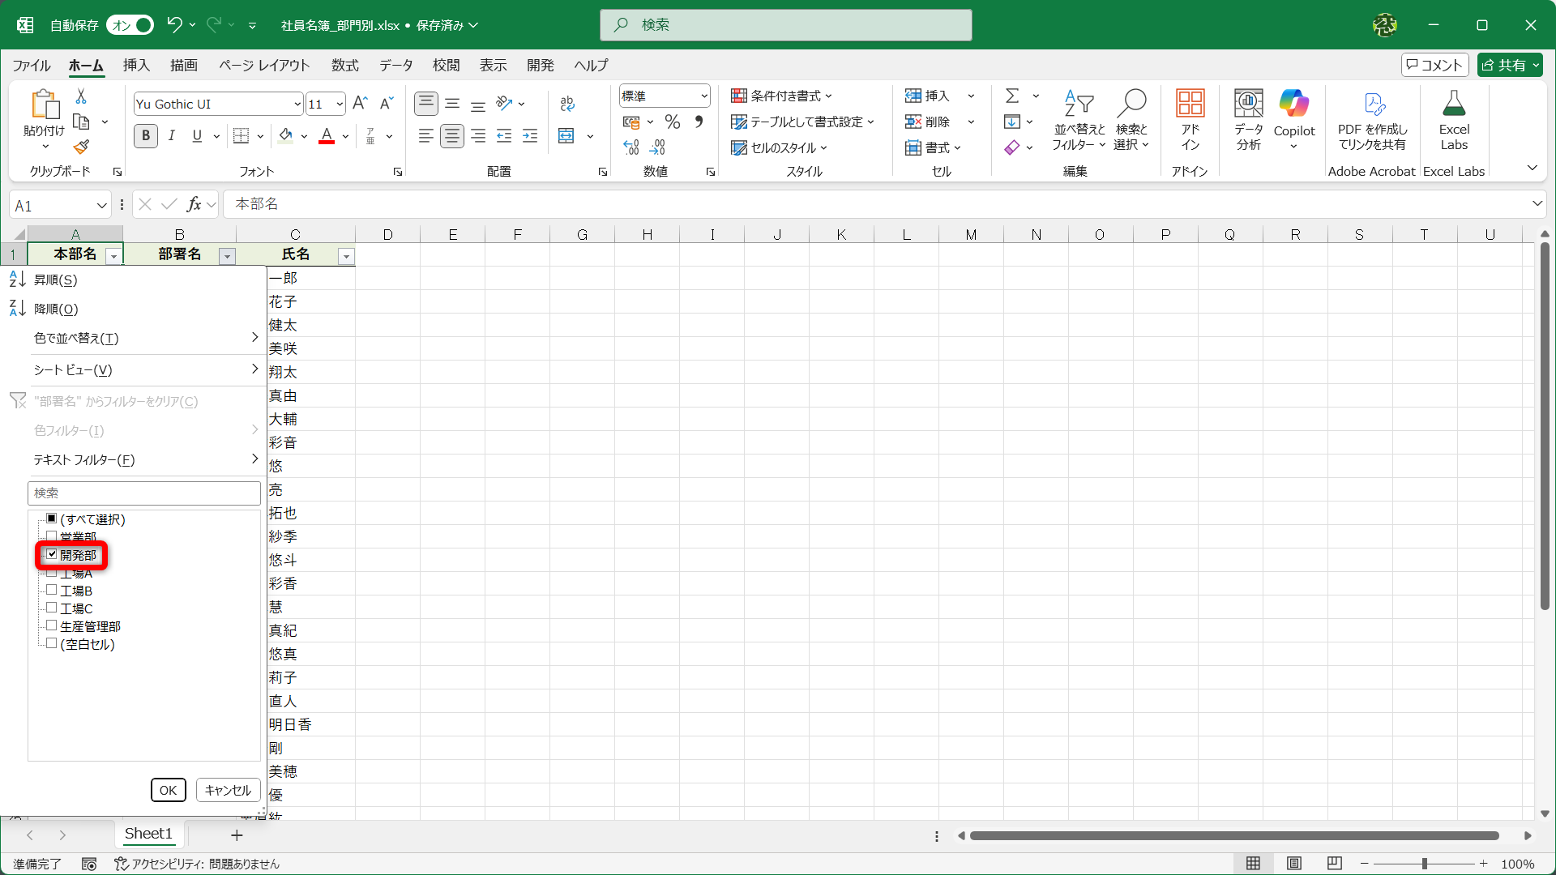1556x875 pixels.
Task: Click the AutoSum sigma icon
Action: click(x=1012, y=96)
